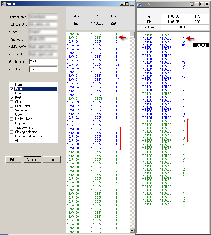The image size is (211, 235).
Task: Click the Form1 window title icon
Action: (4, 4)
